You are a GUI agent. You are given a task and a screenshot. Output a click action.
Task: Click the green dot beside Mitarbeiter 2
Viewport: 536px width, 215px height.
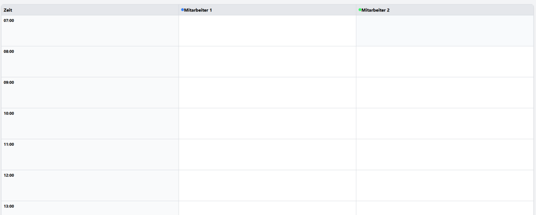[360, 9]
